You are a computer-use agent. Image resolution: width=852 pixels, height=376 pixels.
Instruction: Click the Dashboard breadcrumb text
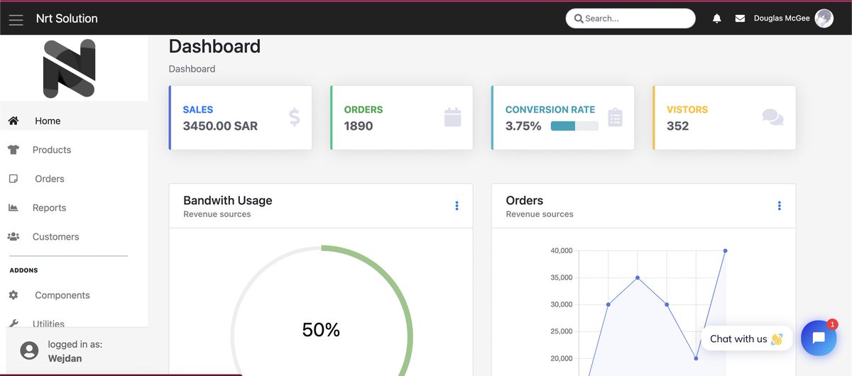(192, 69)
